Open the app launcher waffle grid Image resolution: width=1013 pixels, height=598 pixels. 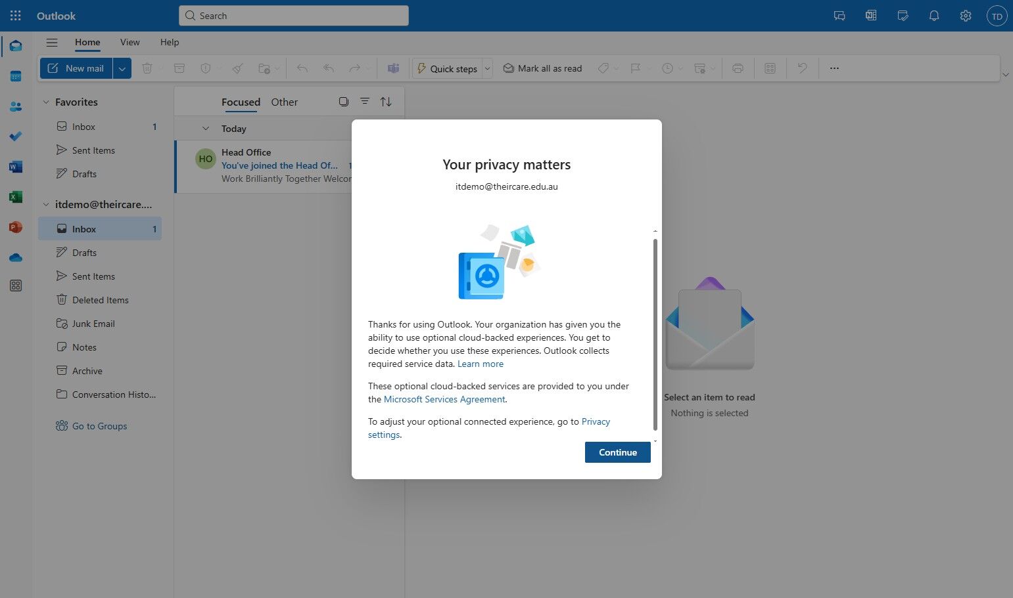(16, 16)
